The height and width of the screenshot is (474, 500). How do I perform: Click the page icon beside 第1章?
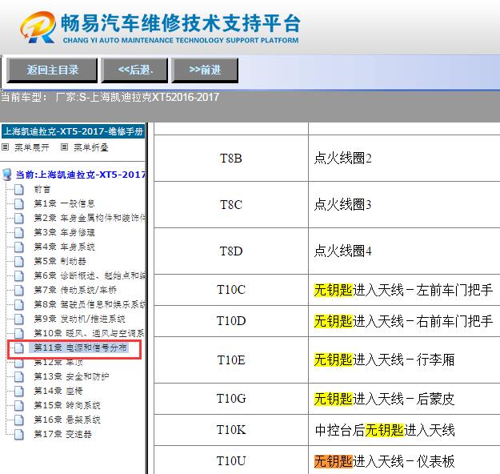(19, 203)
